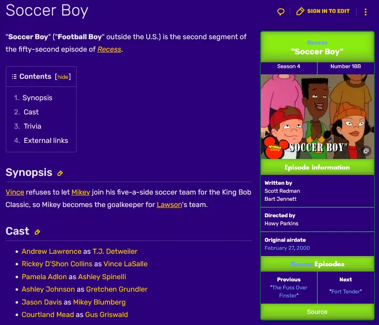Click the pencil icon beside Sign In to Edit
379x325 pixels.
point(301,11)
